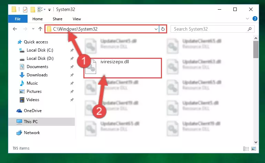Click the folder icon in title bar
This screenshot has height=163, width=265.
(x=14, y=9)
